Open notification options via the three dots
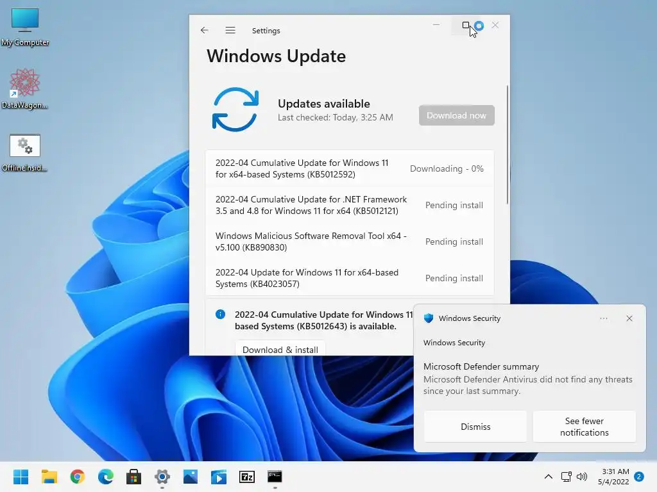The height and width of the screenshot is (492, 657). pyautogui.click(x=603, y=318)
